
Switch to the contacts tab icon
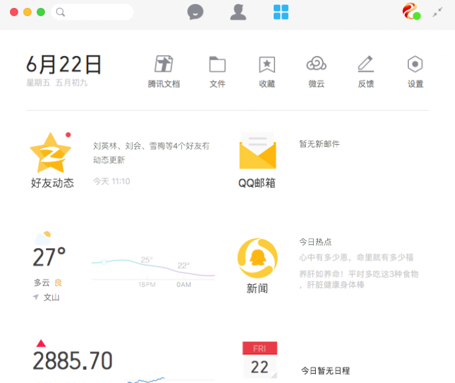click(238, 12)
